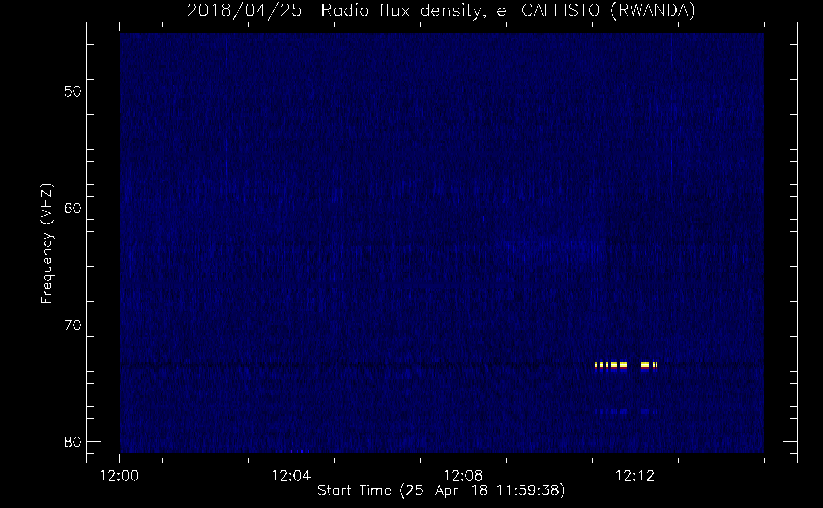823x508 pixels.
Task: Click the 12:12 time tick label
Action: click(634, 476)
